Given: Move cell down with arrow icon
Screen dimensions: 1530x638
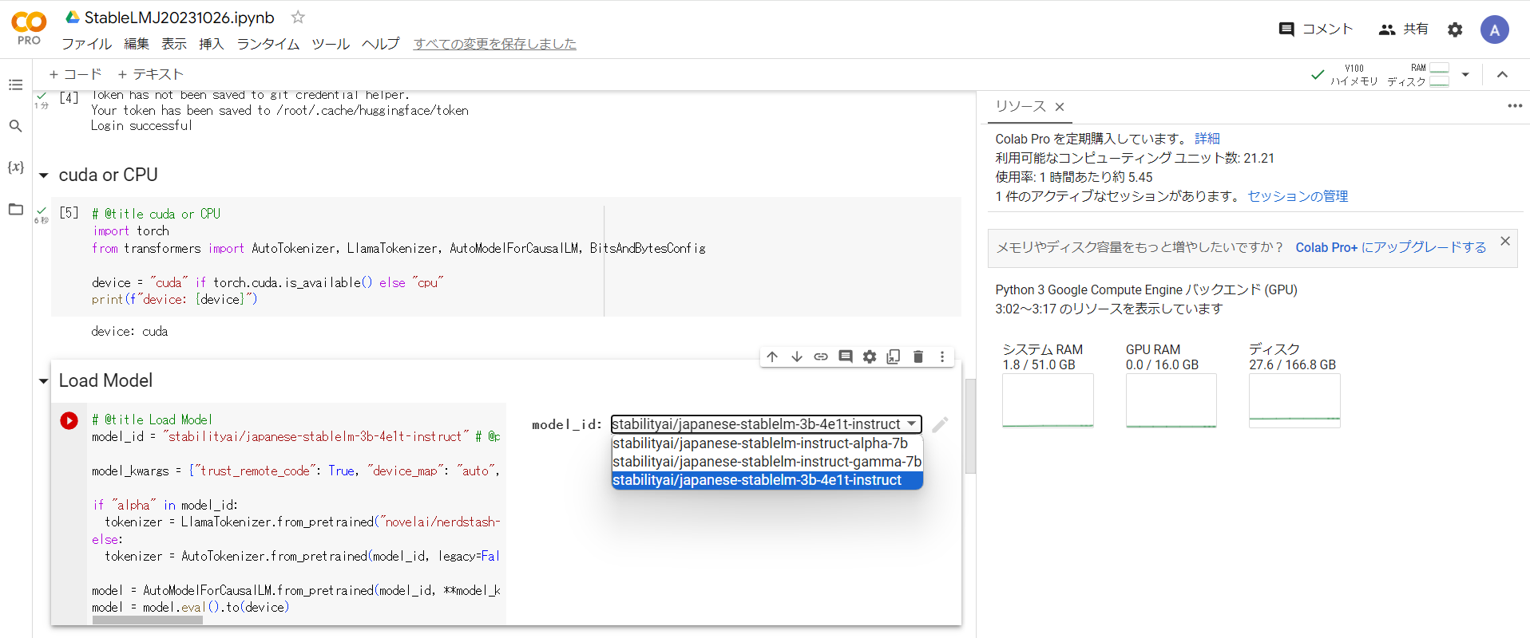Looking at the screenshot, I should (x=797, y=356).
